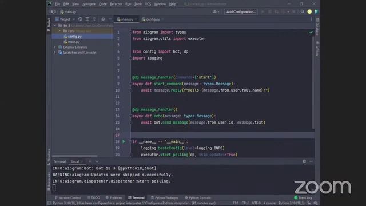The width and height of the screenshot is (366, 206).
Task: Open the VCS menu
Action: [x=148, y=4]
